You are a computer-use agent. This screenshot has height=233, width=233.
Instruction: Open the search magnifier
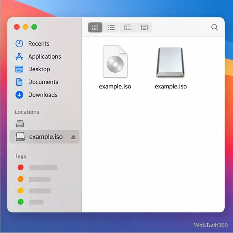tap(215, 27)
